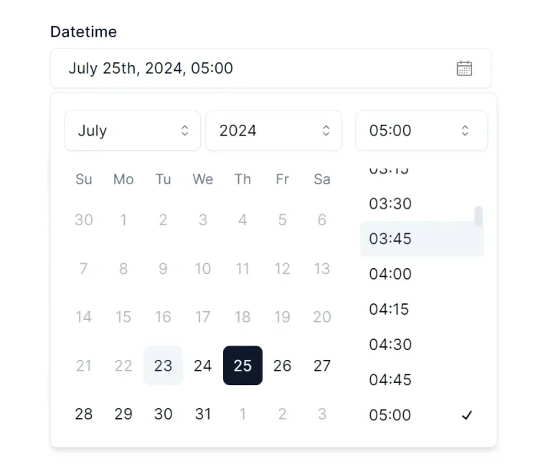Screen dimensions: 551x474
Task: Pick day 31 in the calendar grid
Action: click(x=203, y=414)
